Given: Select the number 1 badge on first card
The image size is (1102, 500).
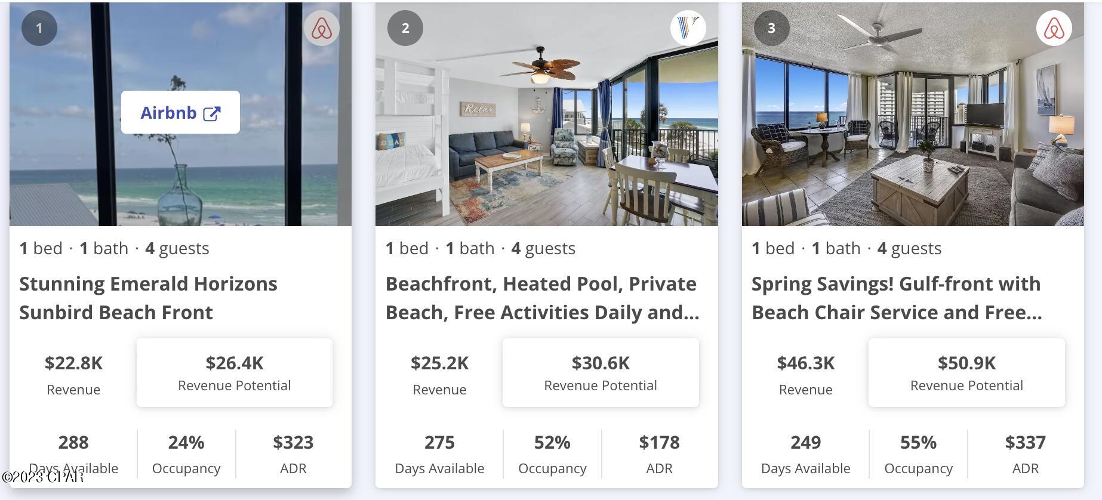Looking at the screenshot, I should pos(39,27).
